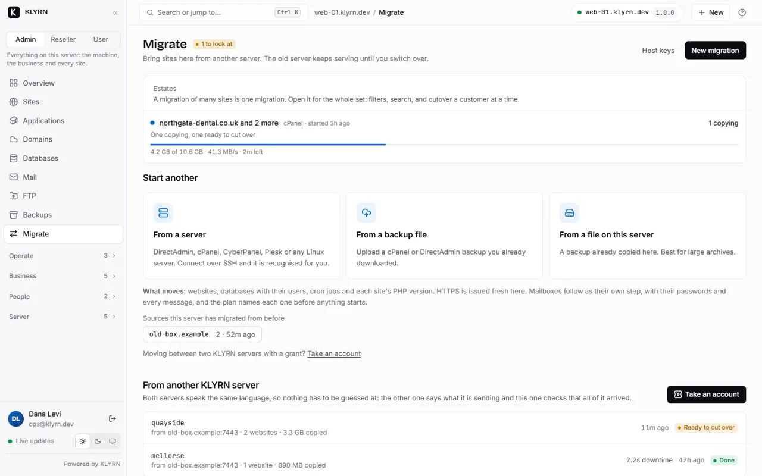Screen dimensions: 762x476
Task: Select Migrate in the sidebar
Action: pyautogui.click(x=63, y=234)
